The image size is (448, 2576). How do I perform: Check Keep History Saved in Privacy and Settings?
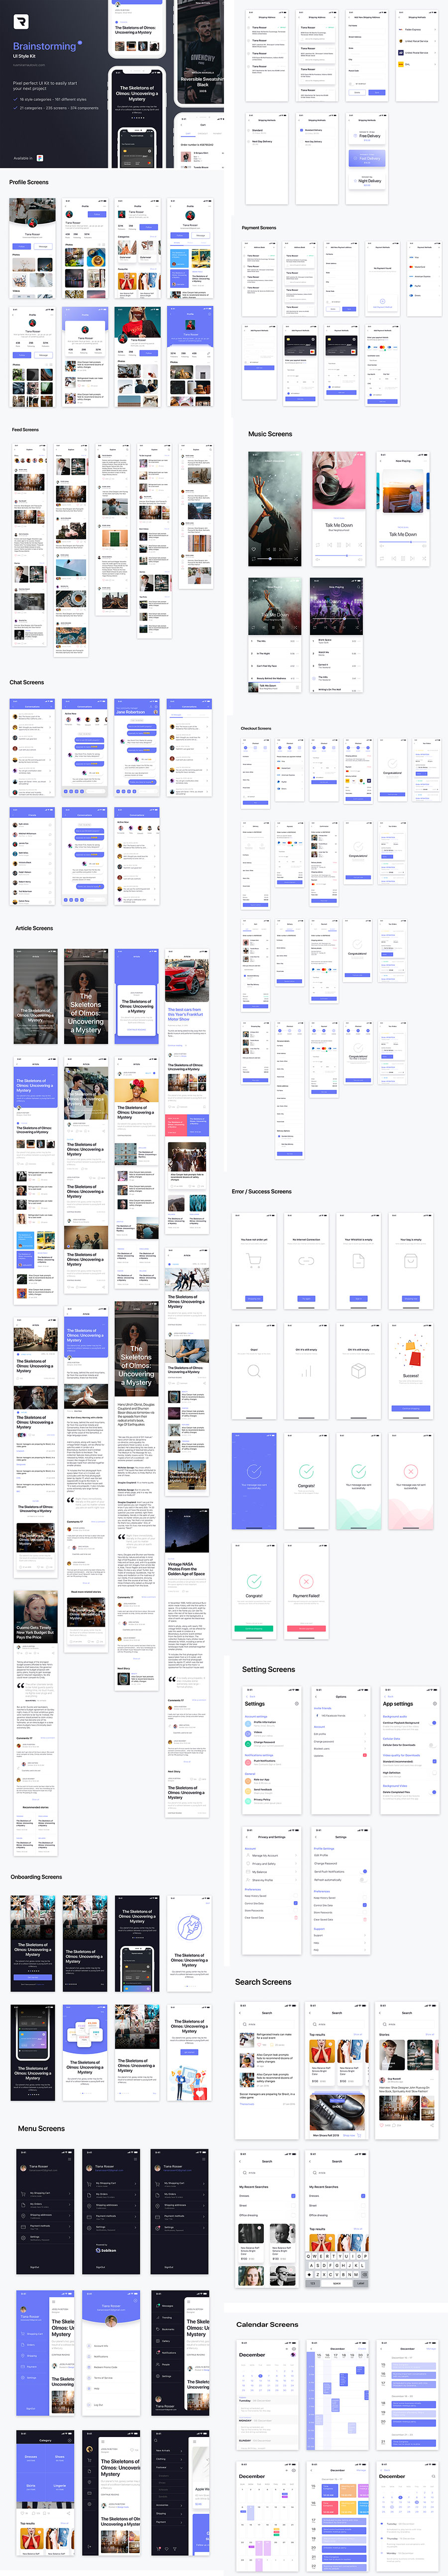click(296, 1896)
